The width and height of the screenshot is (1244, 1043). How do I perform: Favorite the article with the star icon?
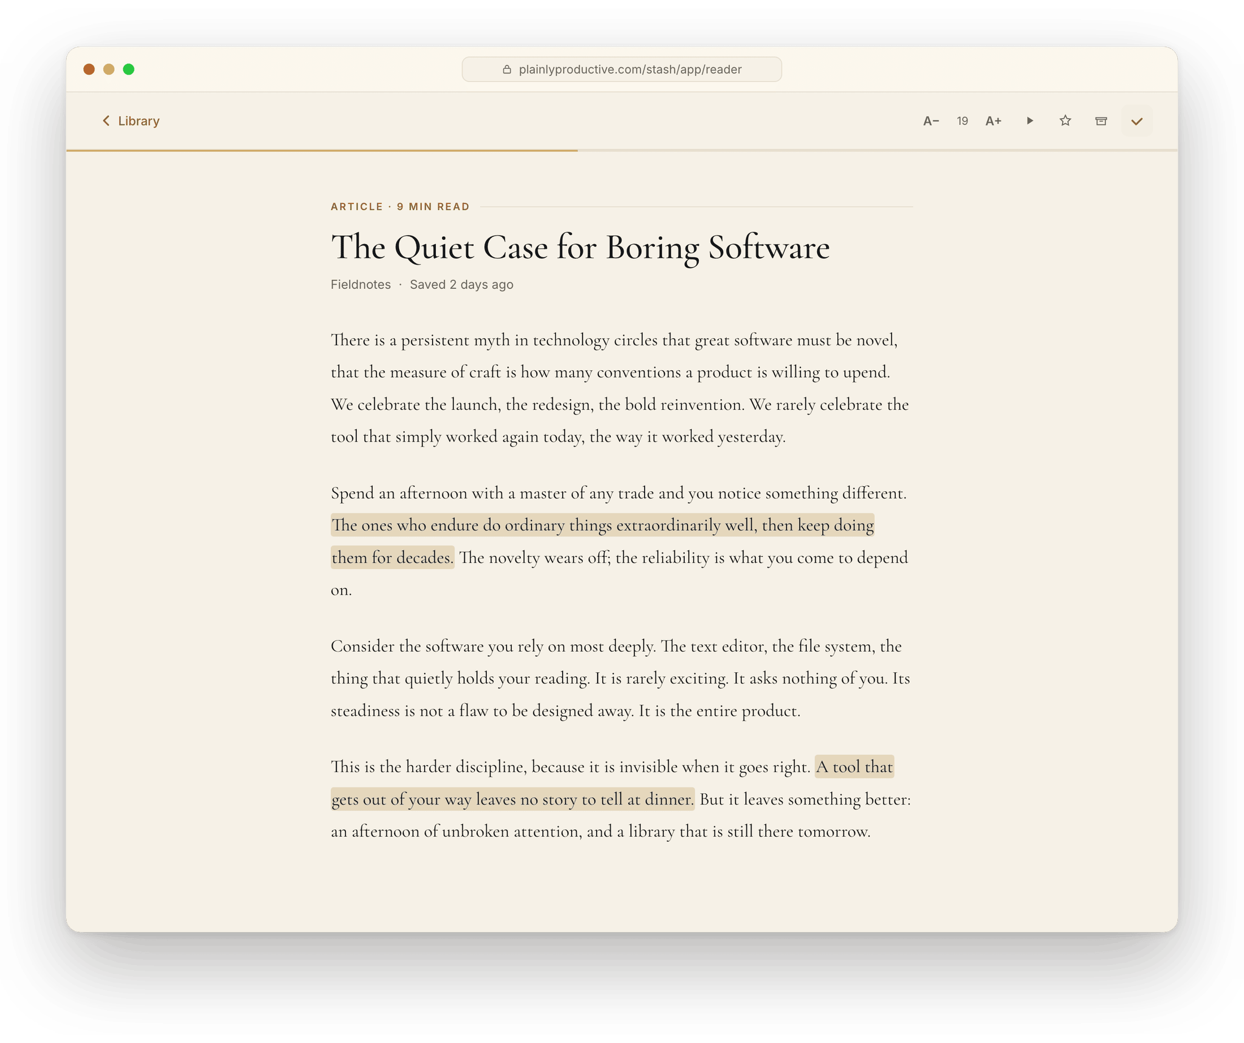1065,121
